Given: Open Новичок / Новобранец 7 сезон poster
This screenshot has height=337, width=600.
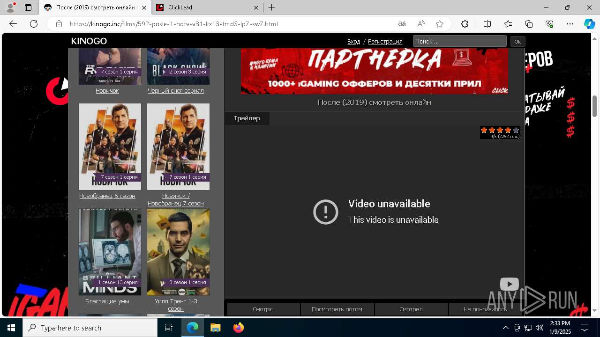Looking at the screenshot, I should pos(178,147).
